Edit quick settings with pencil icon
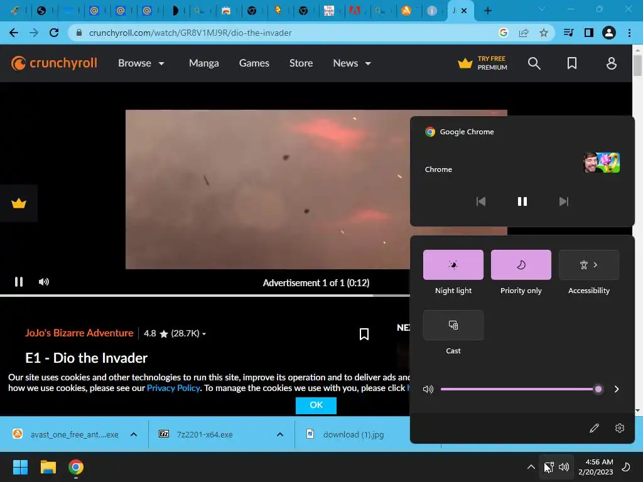This screenshot has width=643, height=482. tap(594, 428)
